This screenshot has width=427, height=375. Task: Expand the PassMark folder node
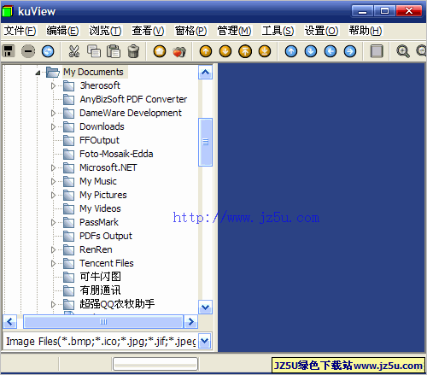pos(53,222)
